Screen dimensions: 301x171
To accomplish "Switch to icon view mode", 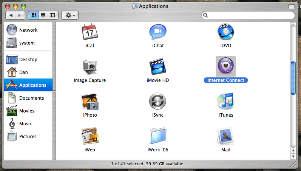I will coord(33,15).
